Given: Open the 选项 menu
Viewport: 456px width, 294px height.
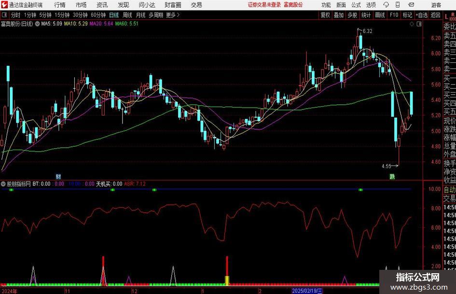Looking at the screenshot, I should click(371, 5).
